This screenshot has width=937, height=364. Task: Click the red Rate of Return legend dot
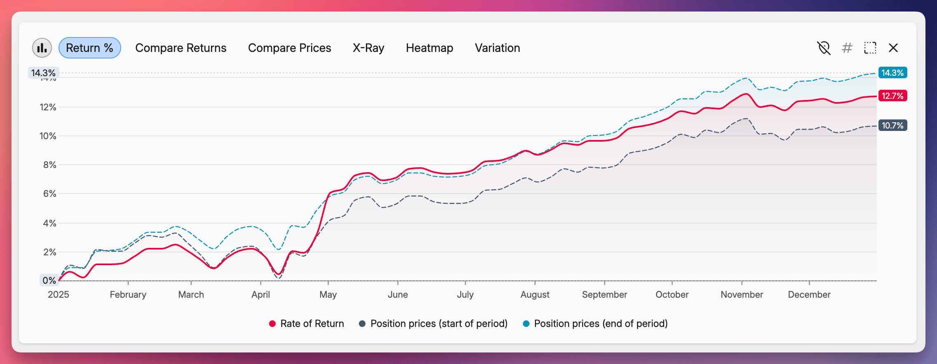tap(272, 324)
